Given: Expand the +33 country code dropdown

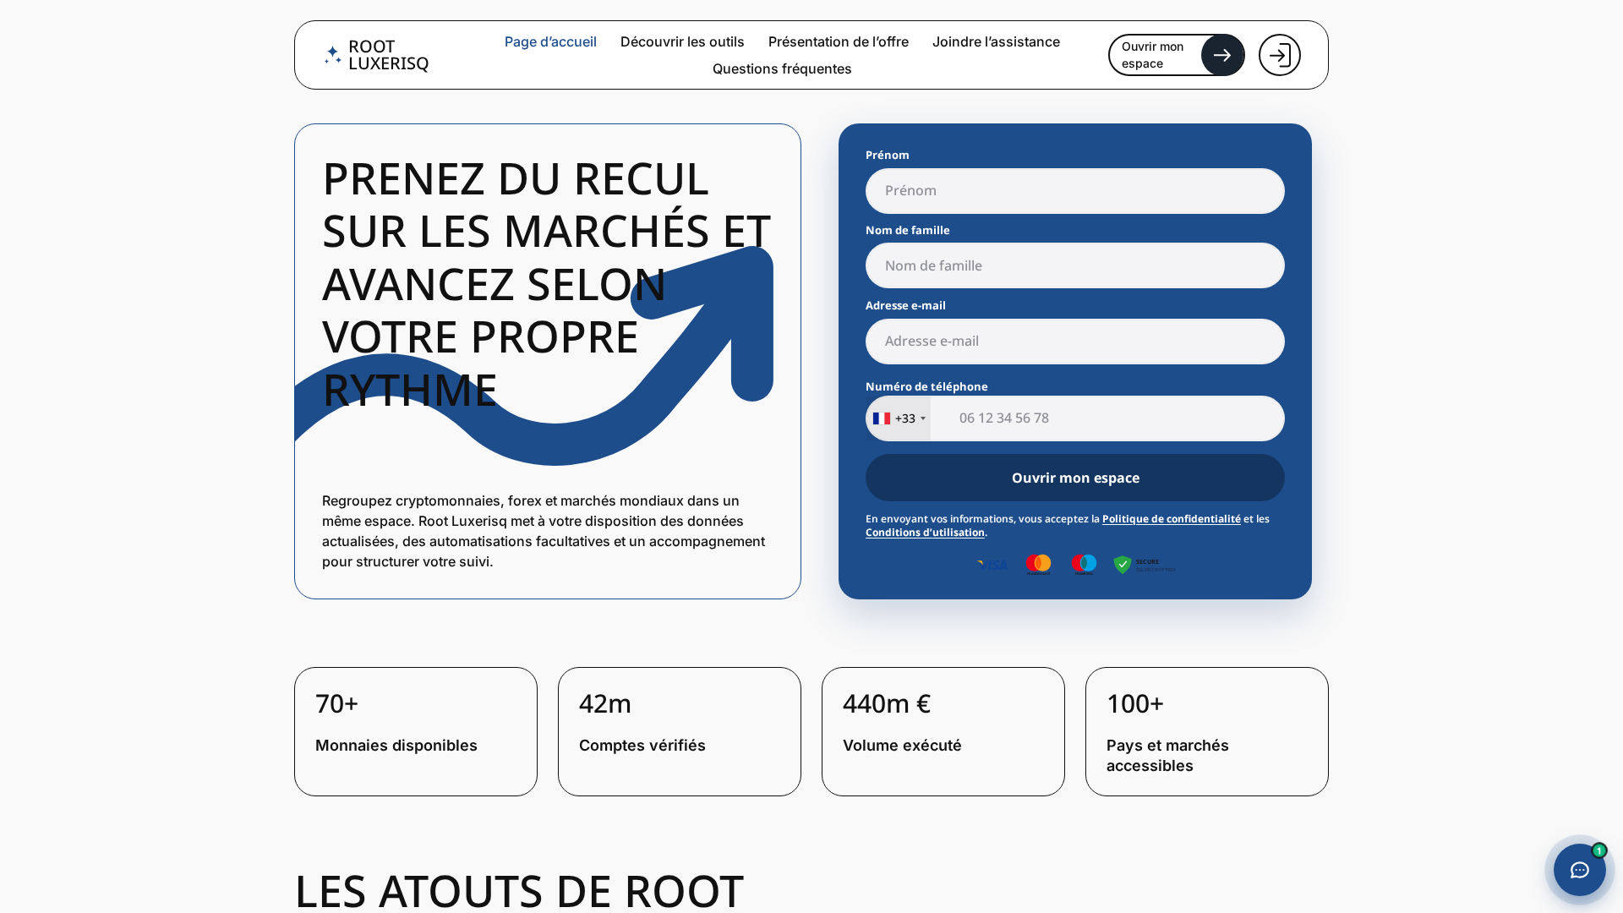Looking at the screenshot, I should pyautogui.click(x=899, y=418).
